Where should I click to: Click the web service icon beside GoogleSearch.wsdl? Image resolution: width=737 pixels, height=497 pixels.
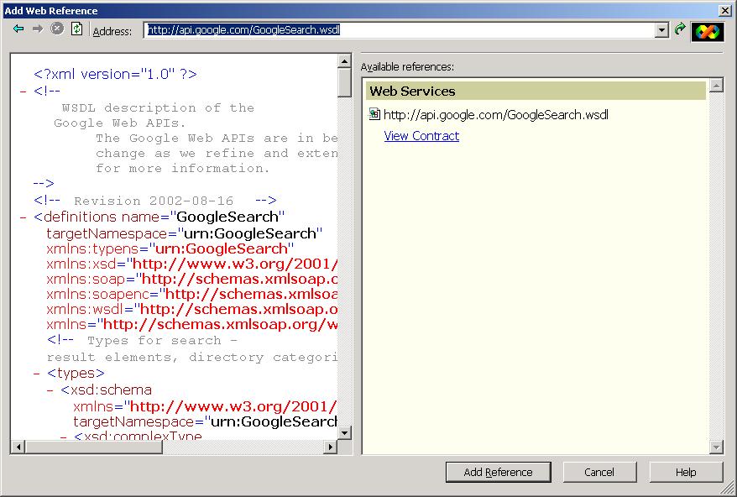point(374,114)
